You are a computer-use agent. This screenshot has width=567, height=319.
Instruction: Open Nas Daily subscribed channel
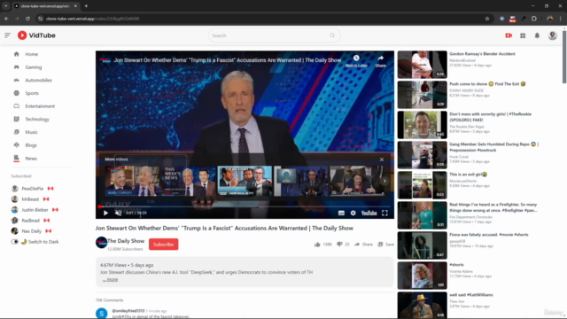[32, 231]
